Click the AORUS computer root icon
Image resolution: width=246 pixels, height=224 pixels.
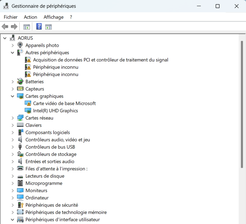13,38
